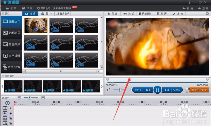Click the left trim start marker

(108, 79)
